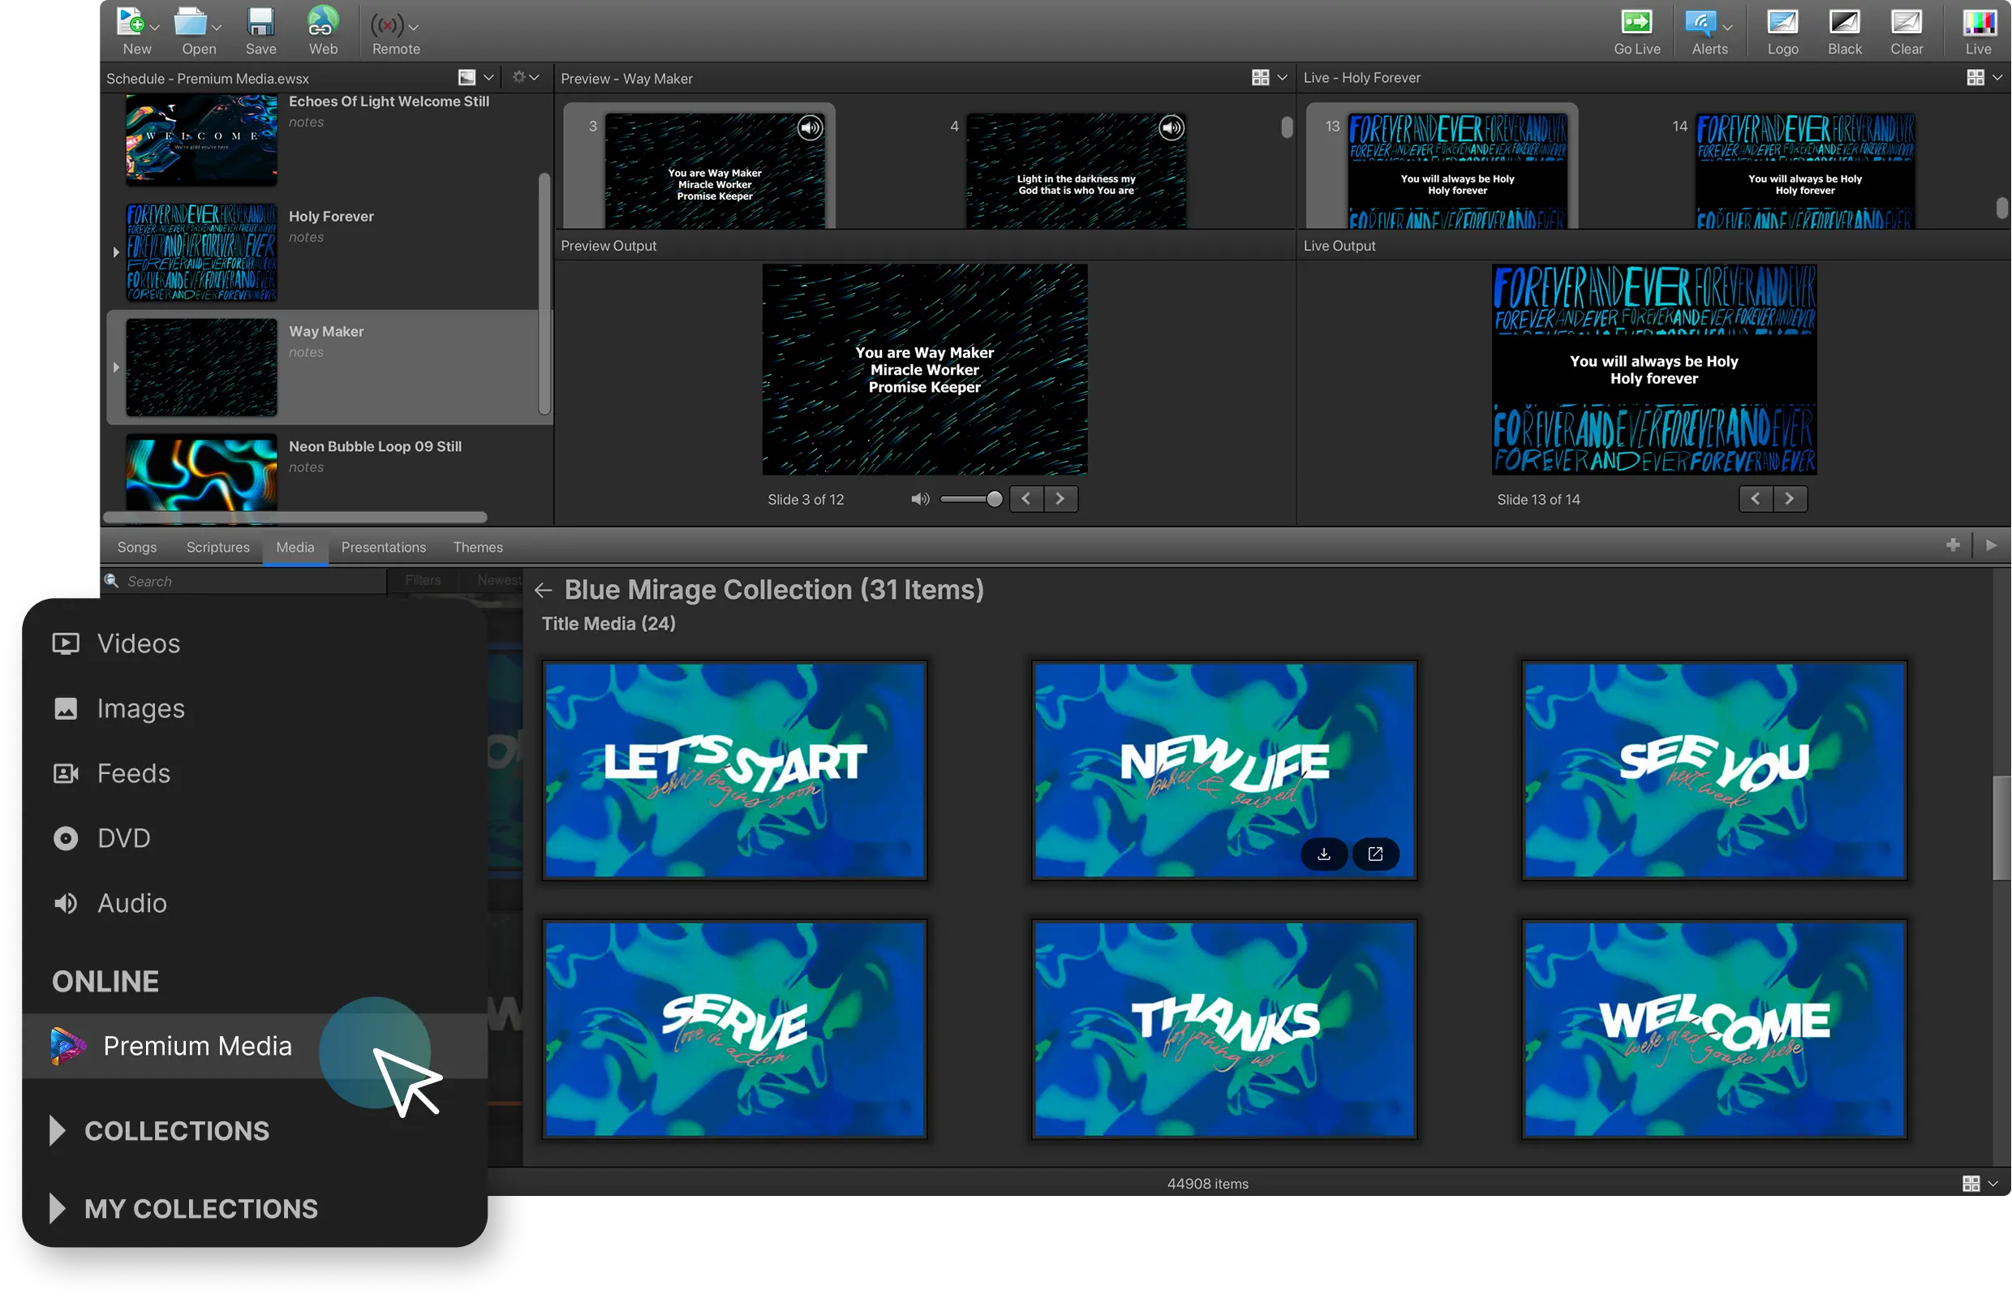2012x1299 pixels.
Task: Expand the MY COLLECTIONS section
Action: (x=200, y=1208)
